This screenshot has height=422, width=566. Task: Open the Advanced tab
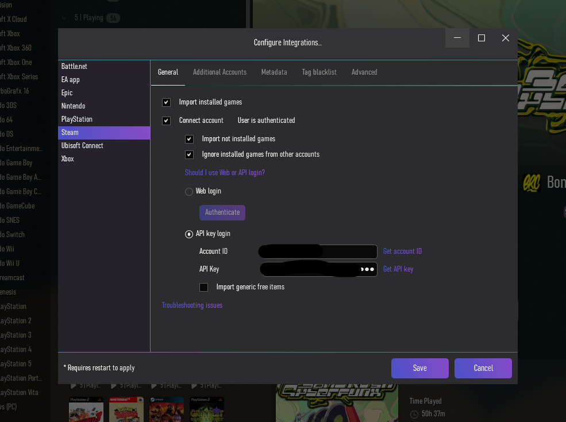[364, 72]
